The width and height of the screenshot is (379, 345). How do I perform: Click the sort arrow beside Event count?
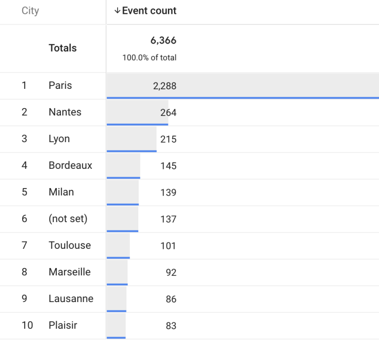coord(117,11)
